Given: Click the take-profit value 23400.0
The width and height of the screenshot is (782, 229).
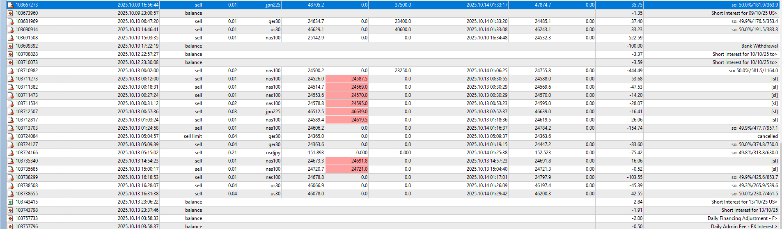Looking at the screenshot, I should 403,21.
